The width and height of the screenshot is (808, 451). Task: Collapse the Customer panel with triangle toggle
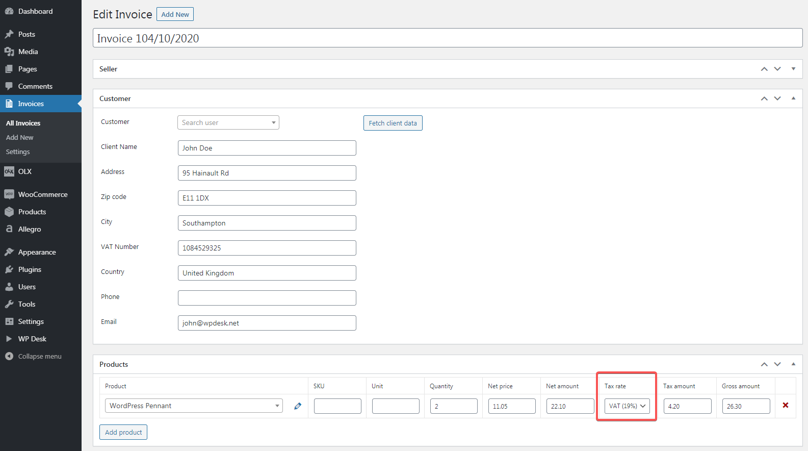coord(793,98)
